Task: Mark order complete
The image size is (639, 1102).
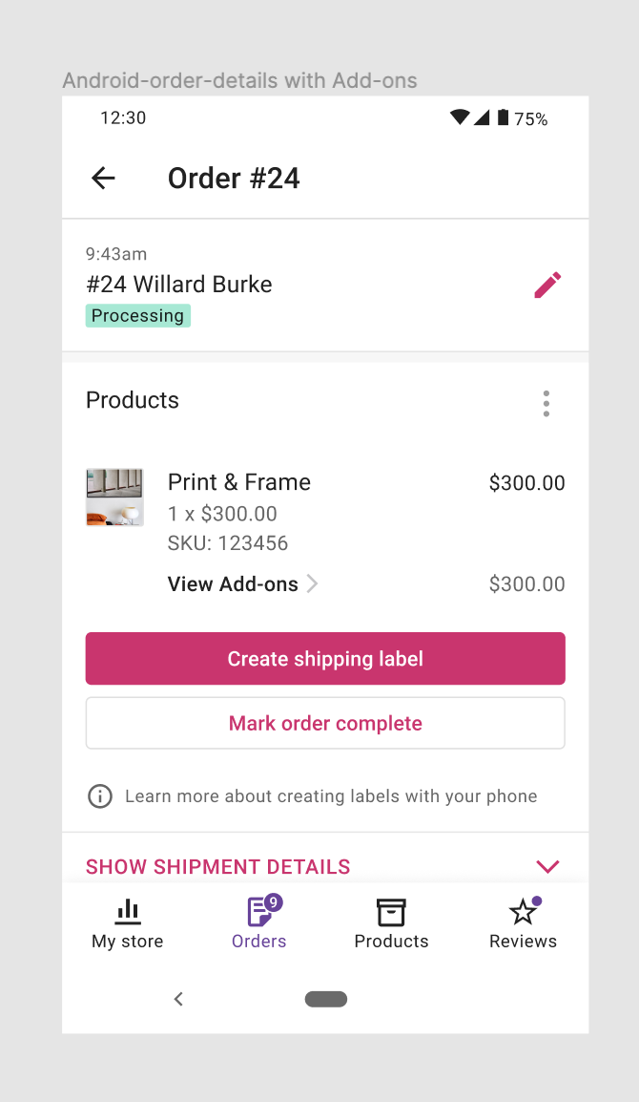Action: (x=325, y=723)
